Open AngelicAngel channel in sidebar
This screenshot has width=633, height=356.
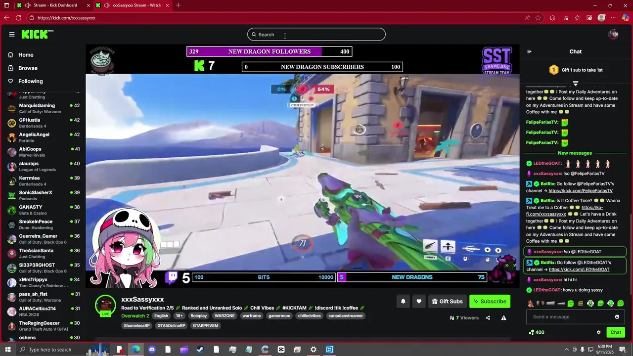click(44, 137)
